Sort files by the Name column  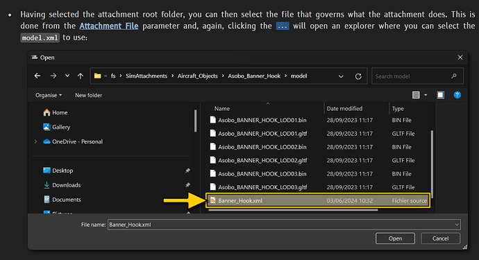[x=221, y=109]
